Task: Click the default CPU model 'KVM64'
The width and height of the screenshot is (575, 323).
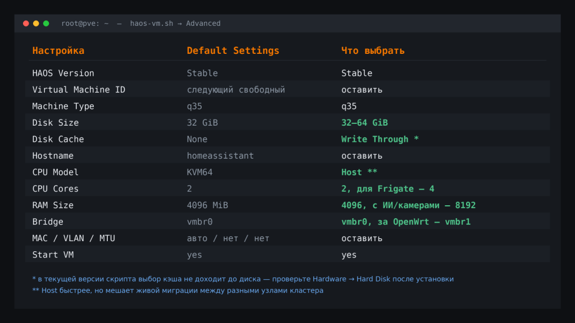Action: pos(199,172)
